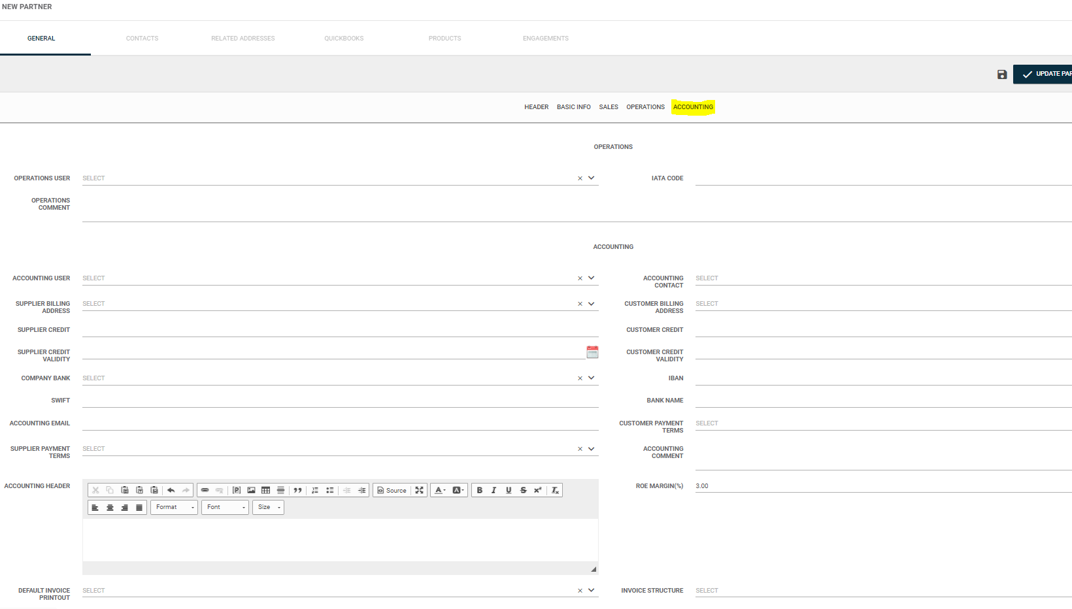Open the Quickbooks tab
Screen dimensions: 1072x609
click(344, 39)
